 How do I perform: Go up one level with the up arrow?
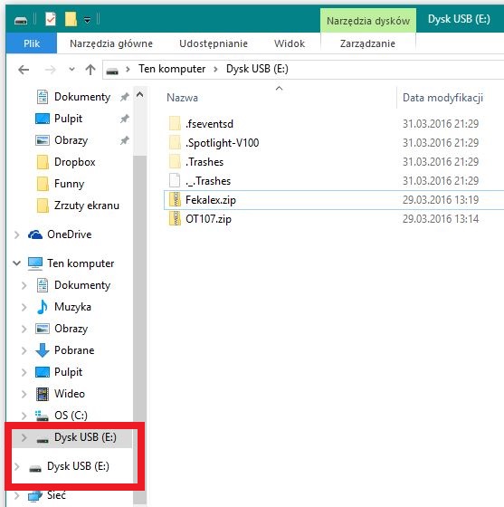click(x=90, y=69)
